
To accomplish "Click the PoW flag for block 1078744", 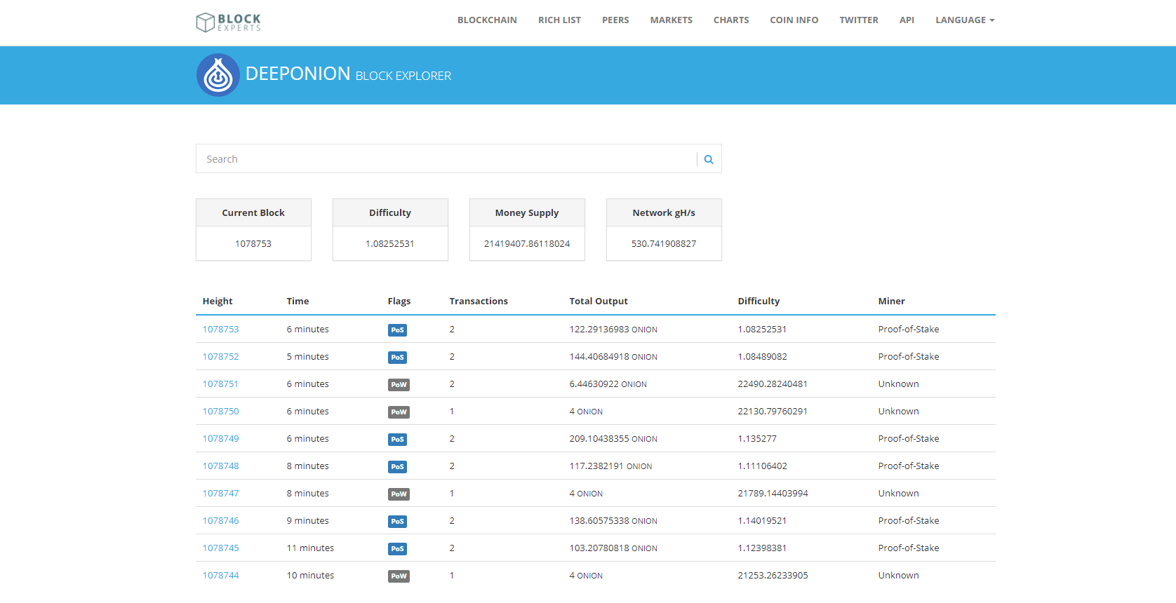I will [399, 576].
